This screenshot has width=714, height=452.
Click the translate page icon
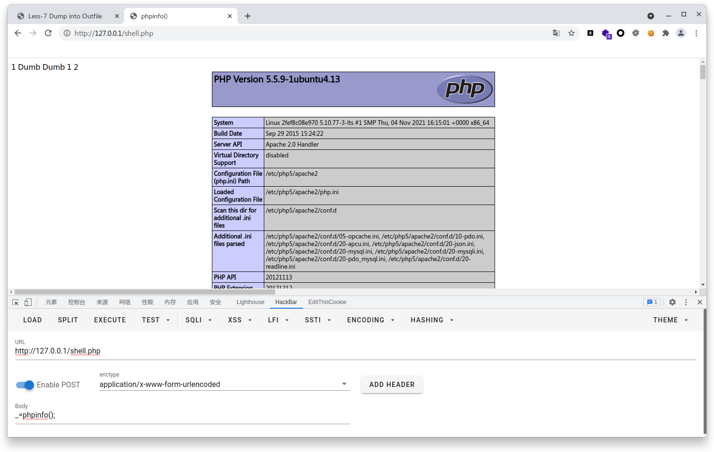[x=556, y=33]
